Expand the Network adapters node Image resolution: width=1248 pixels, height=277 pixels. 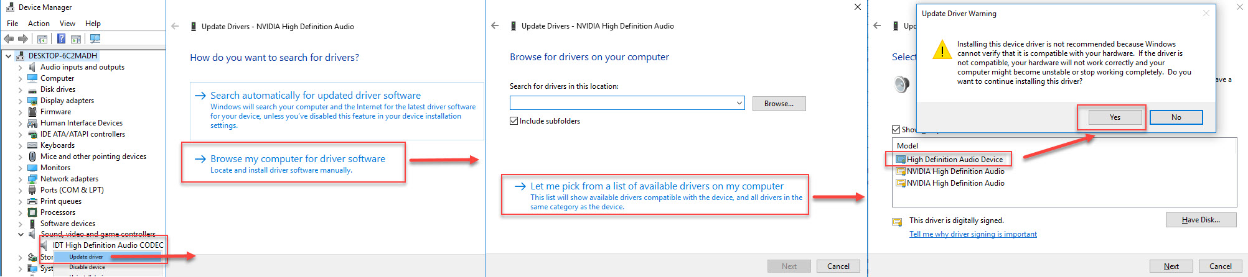pyautogui.click(x=21, y=179)
